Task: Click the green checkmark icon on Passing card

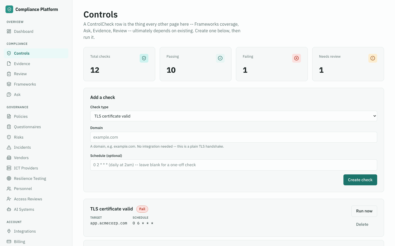Action: pyautogui.click(x=220, y=58)
